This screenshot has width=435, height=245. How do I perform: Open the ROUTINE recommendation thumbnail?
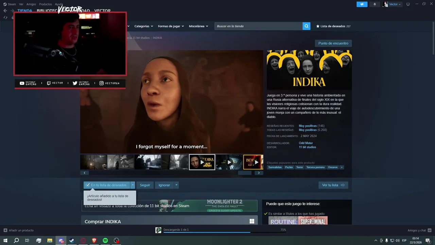tap(283, 220)
